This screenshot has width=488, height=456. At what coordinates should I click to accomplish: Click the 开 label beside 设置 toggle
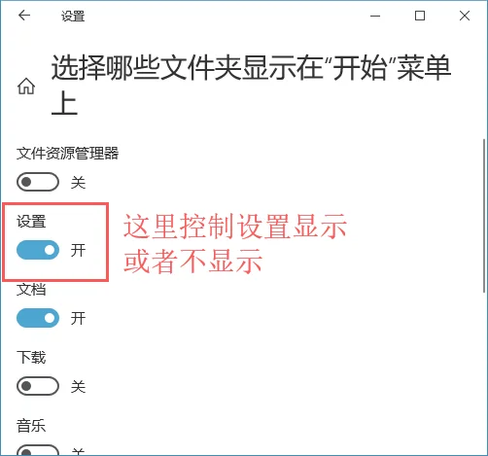coord(78,250)
